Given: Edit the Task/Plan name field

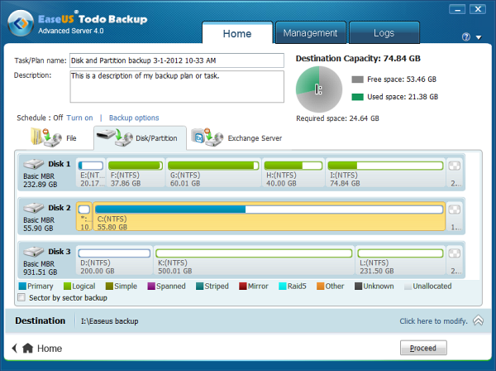Looking at the screenshot, I should tap(177, 60).
